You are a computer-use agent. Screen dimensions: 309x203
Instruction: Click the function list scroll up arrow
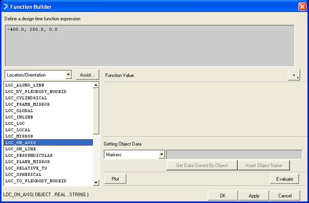point(96,85)
